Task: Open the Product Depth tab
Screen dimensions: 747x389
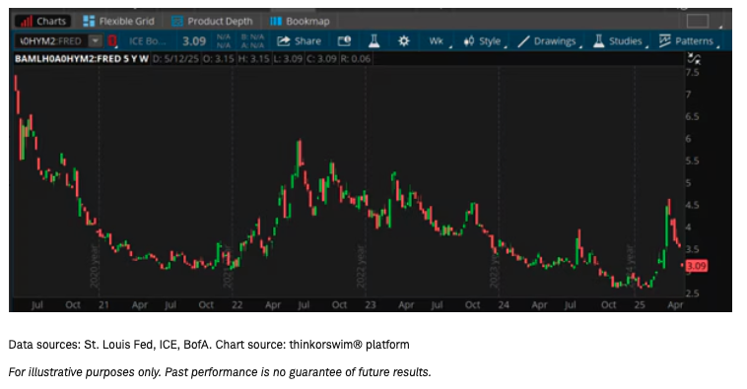Action: pyautogui.click(x=212, y=21)
